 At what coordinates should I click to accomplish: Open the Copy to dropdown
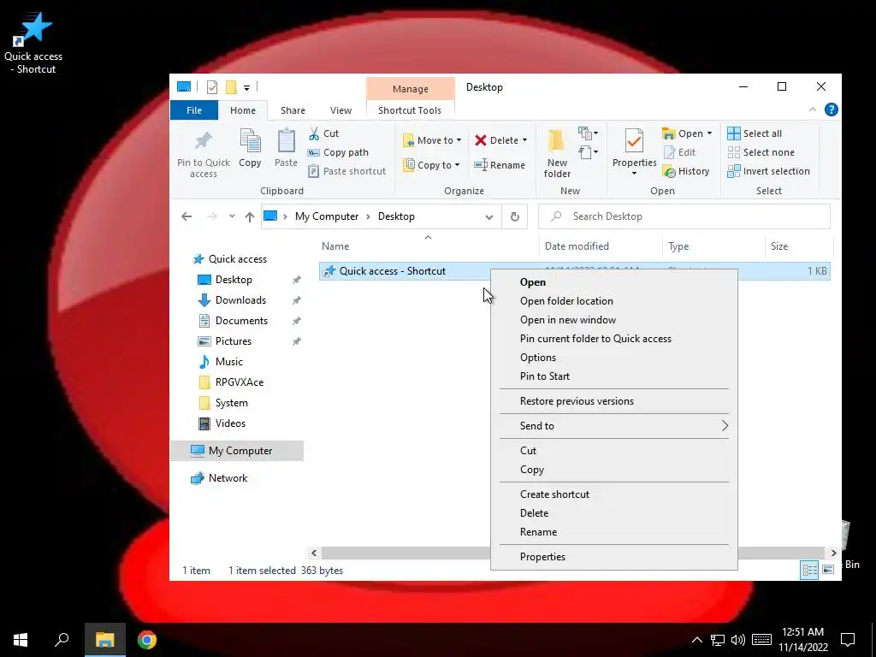point(431,165)
